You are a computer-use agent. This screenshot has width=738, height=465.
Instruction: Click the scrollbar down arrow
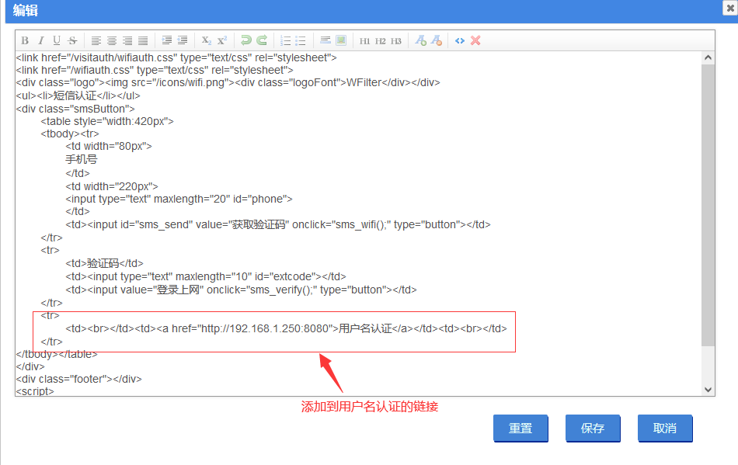click(708, 389)
